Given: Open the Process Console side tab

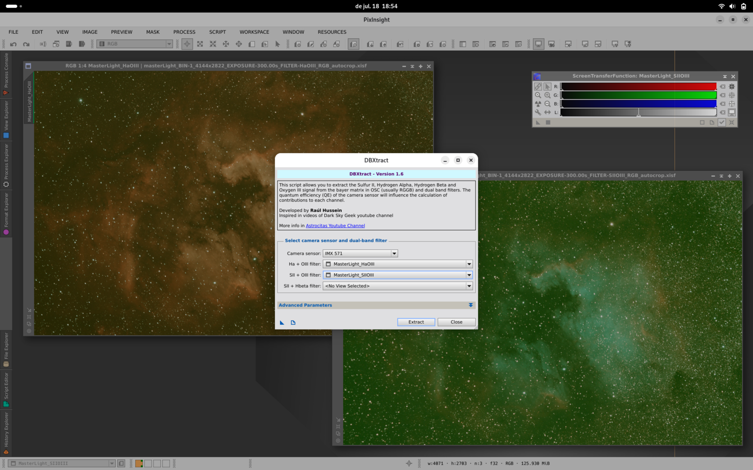Looking at the screenshot, I should (6, 73).
